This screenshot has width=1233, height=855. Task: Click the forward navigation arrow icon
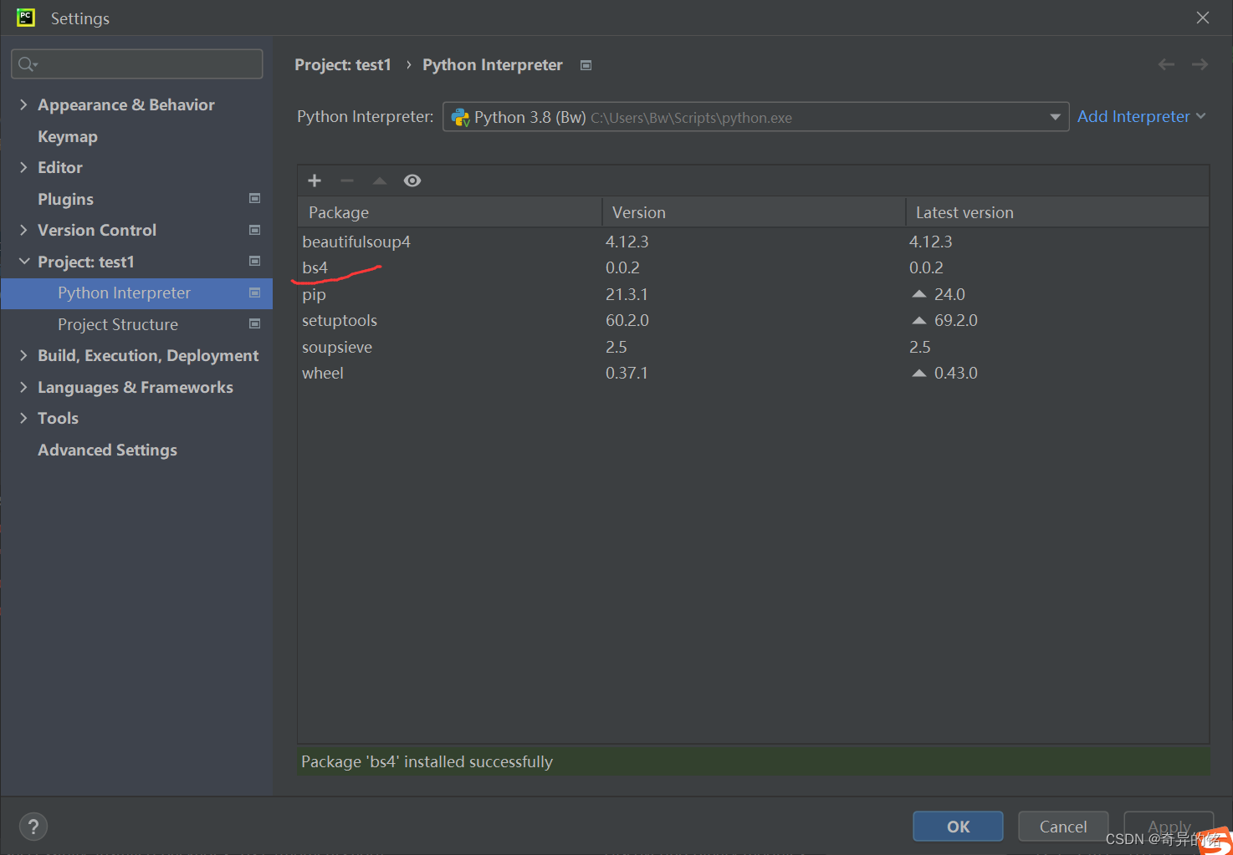[1200, 64]
